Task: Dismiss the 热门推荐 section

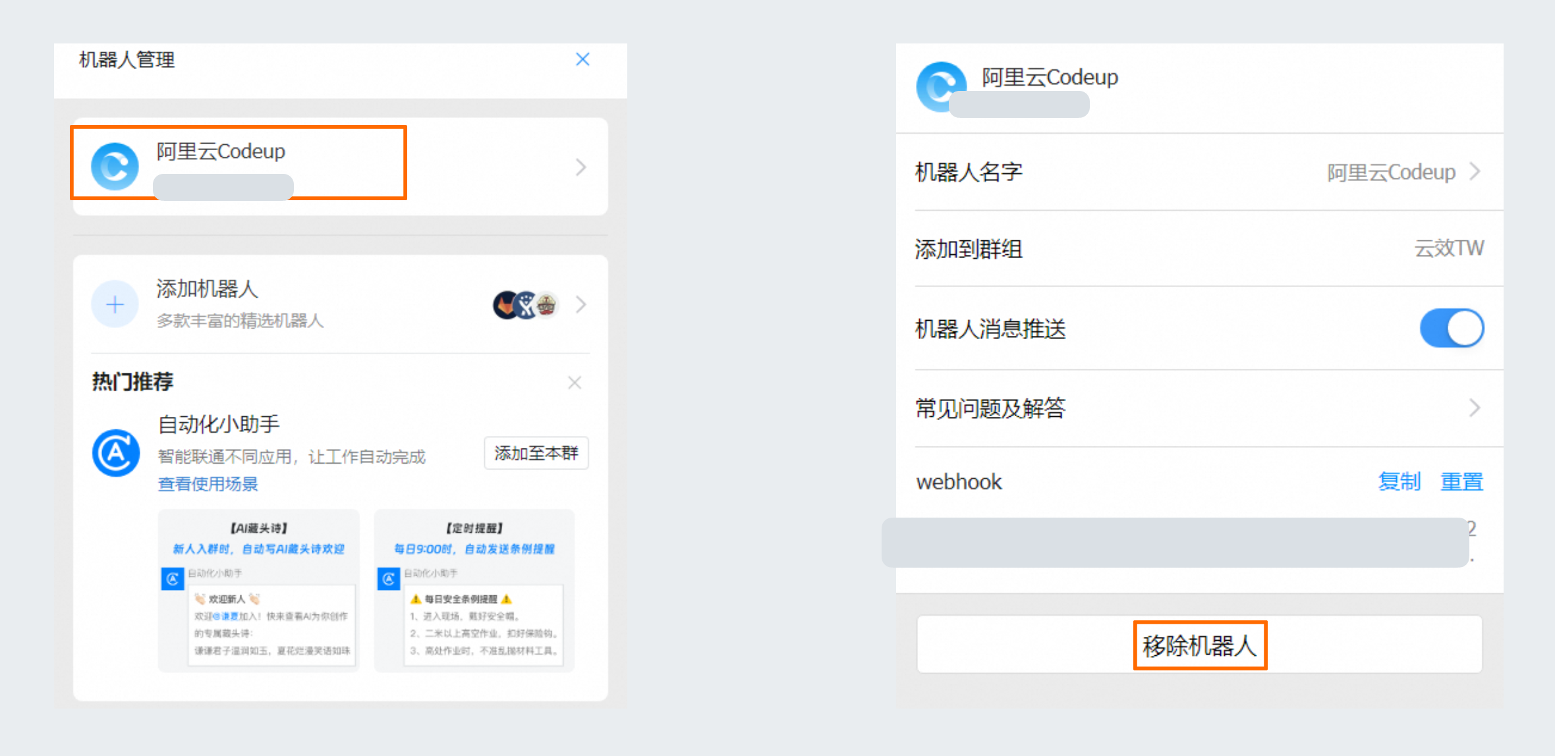Action: [575, 383]
